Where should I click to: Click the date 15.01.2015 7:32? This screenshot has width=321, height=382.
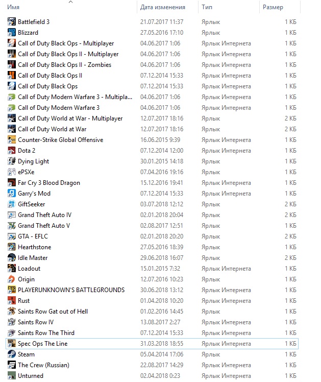160,269
